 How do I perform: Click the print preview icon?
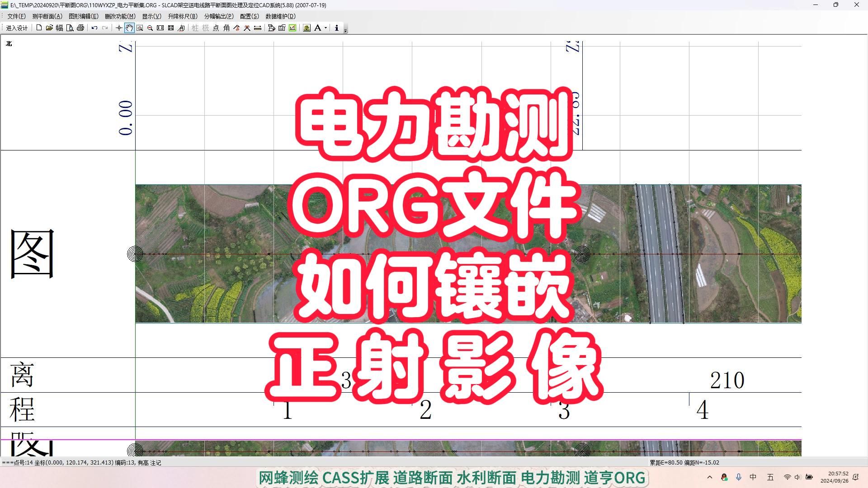70,28
